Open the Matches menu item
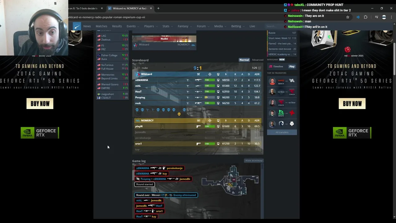 click(x=101, y=26)
